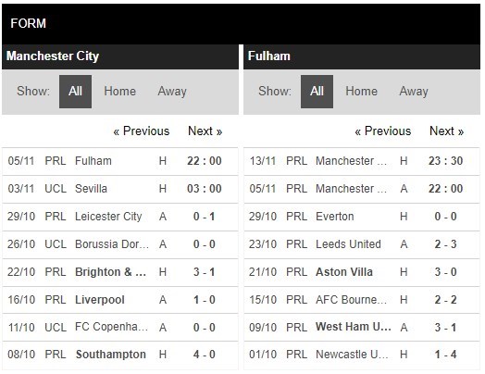The width and height of the screenshot is (485, 374).
Task: Select the Liverpool match on 16/10
Action: [x=120, y=300]
